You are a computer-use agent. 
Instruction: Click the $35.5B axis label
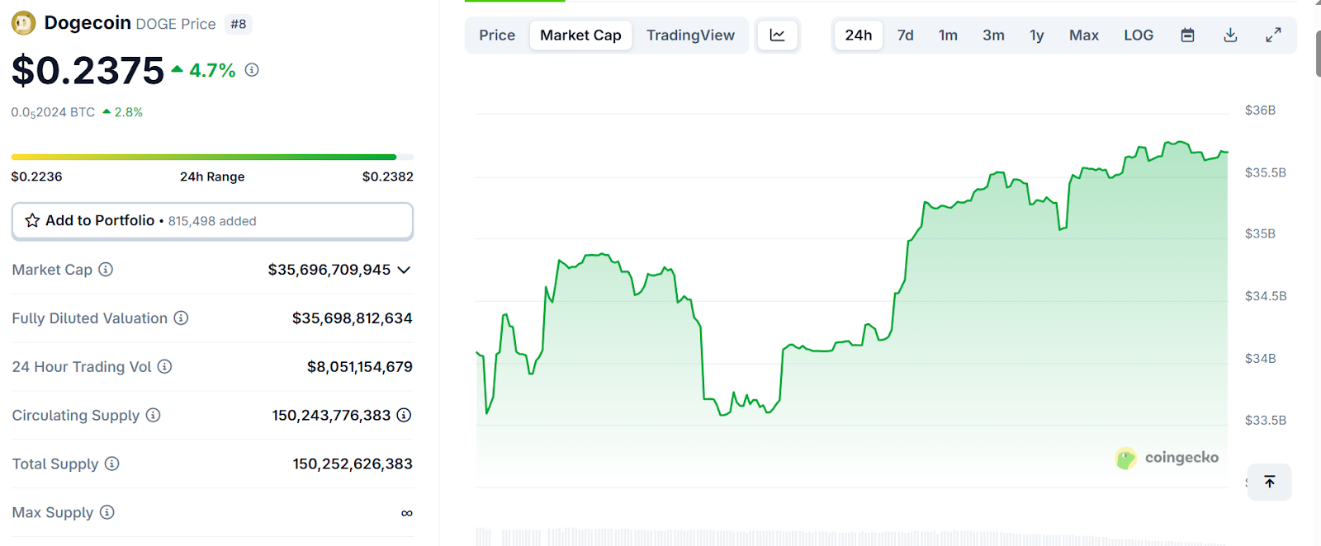point(1266,172)
